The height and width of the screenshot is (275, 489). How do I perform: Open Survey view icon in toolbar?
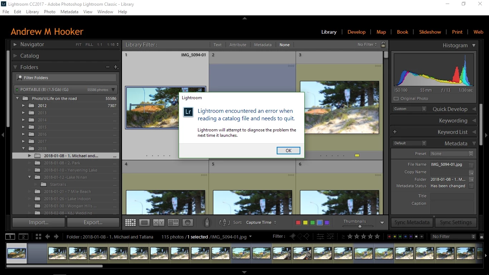tap(173, 222)
